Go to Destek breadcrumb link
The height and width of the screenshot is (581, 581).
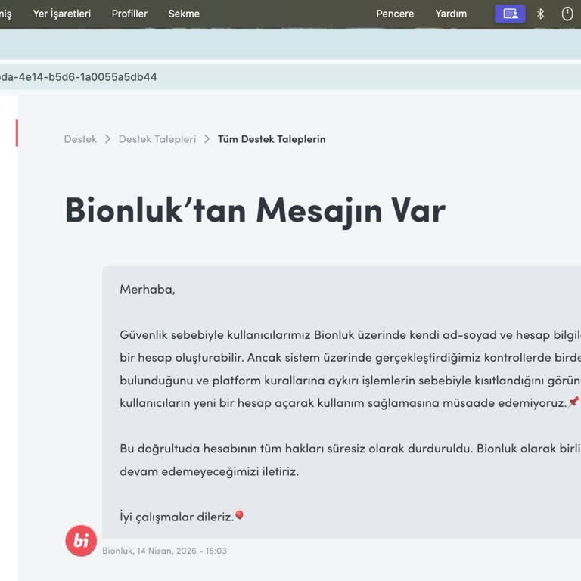click(80, 139)
